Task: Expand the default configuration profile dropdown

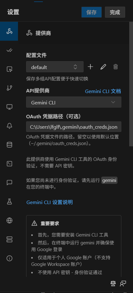Action: click(x=55, y=67)
